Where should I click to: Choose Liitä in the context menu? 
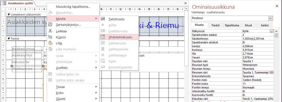coord(73,43)
